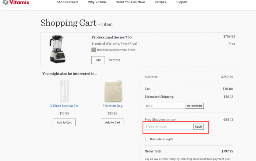Open the Professional Series 750 product title

(x=112, y=37)
